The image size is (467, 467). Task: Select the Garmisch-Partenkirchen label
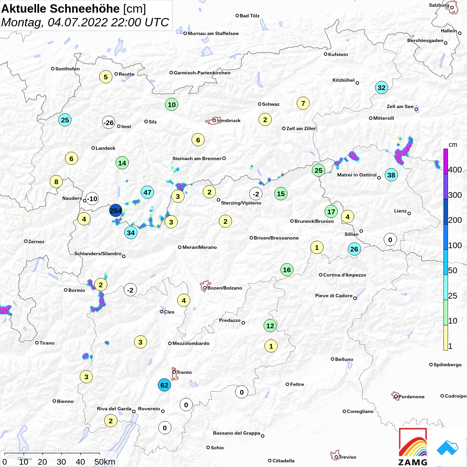point(202,73)
